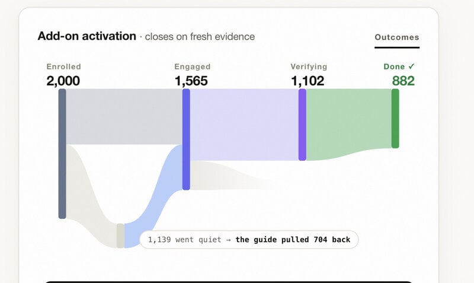This screenshot has width=474, height=283.
Task: Click 'the guide pulled 704 back' text
Action: [x=293, y=240]
